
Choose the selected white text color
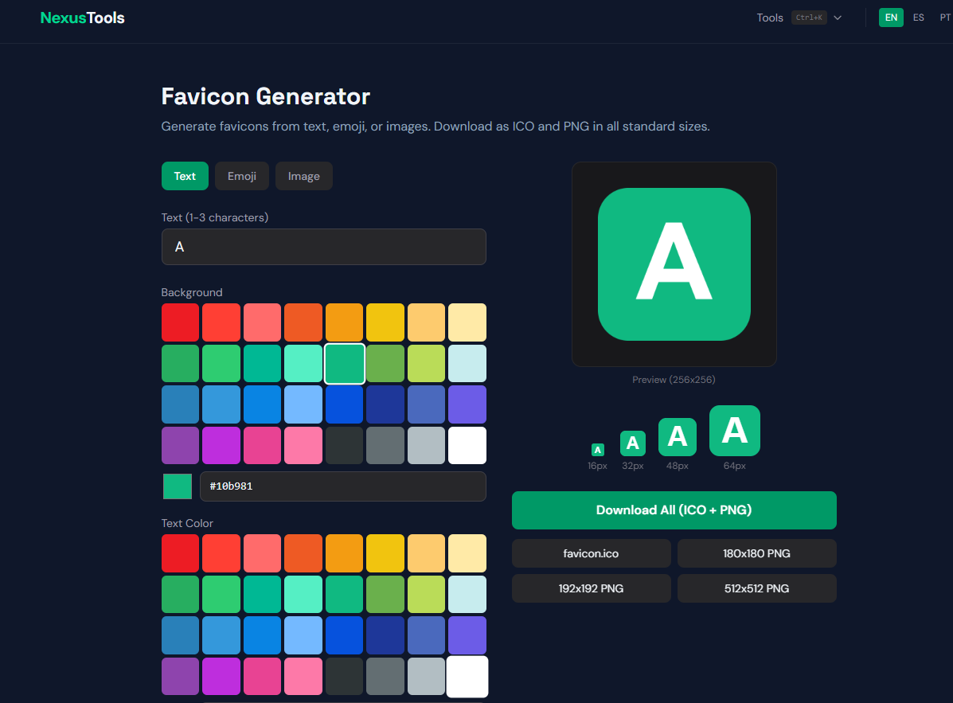[x=467, y=676]
